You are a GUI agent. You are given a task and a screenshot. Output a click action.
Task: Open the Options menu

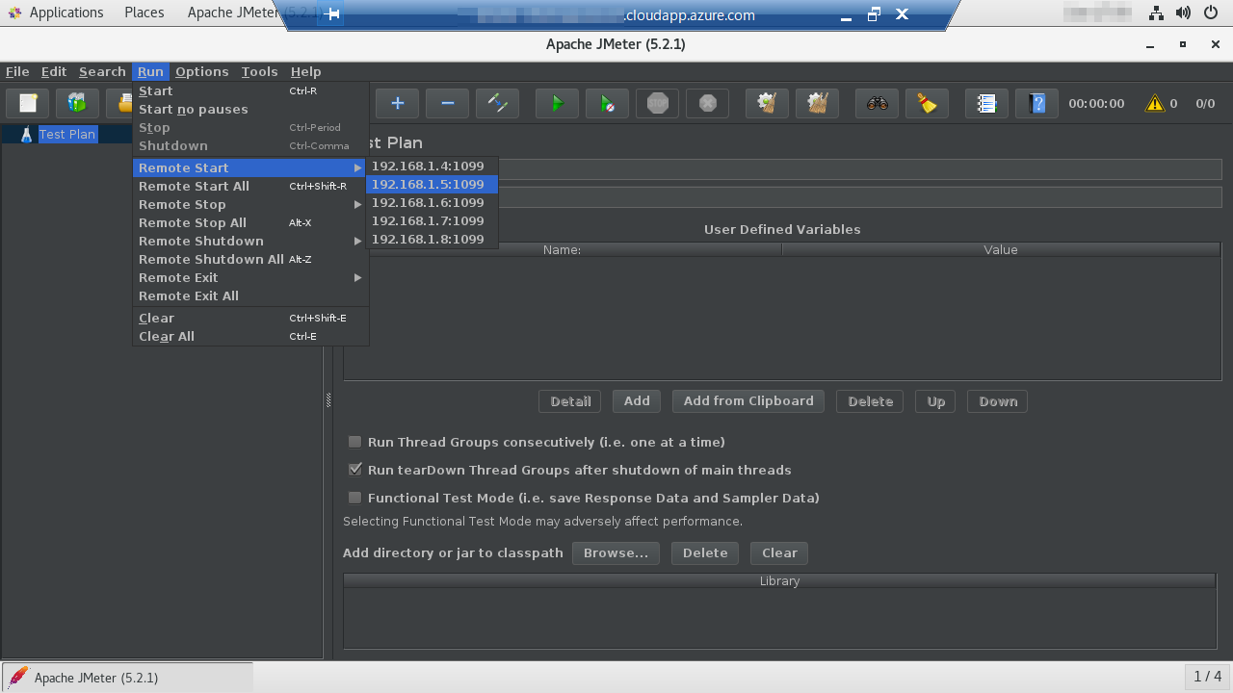[202, 71]
